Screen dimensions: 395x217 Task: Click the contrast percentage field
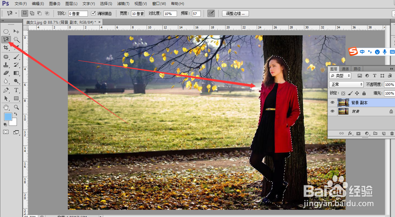click(170, 14)
